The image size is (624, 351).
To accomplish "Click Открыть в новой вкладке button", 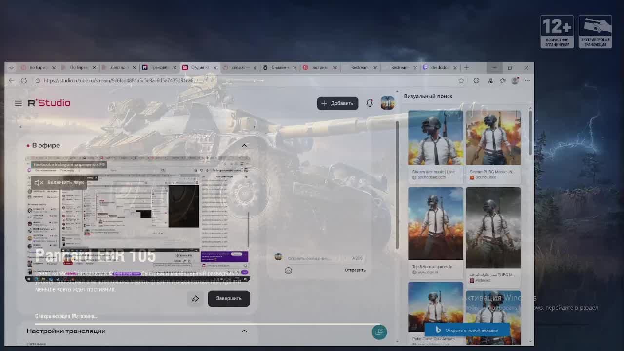I will (467, 330).
